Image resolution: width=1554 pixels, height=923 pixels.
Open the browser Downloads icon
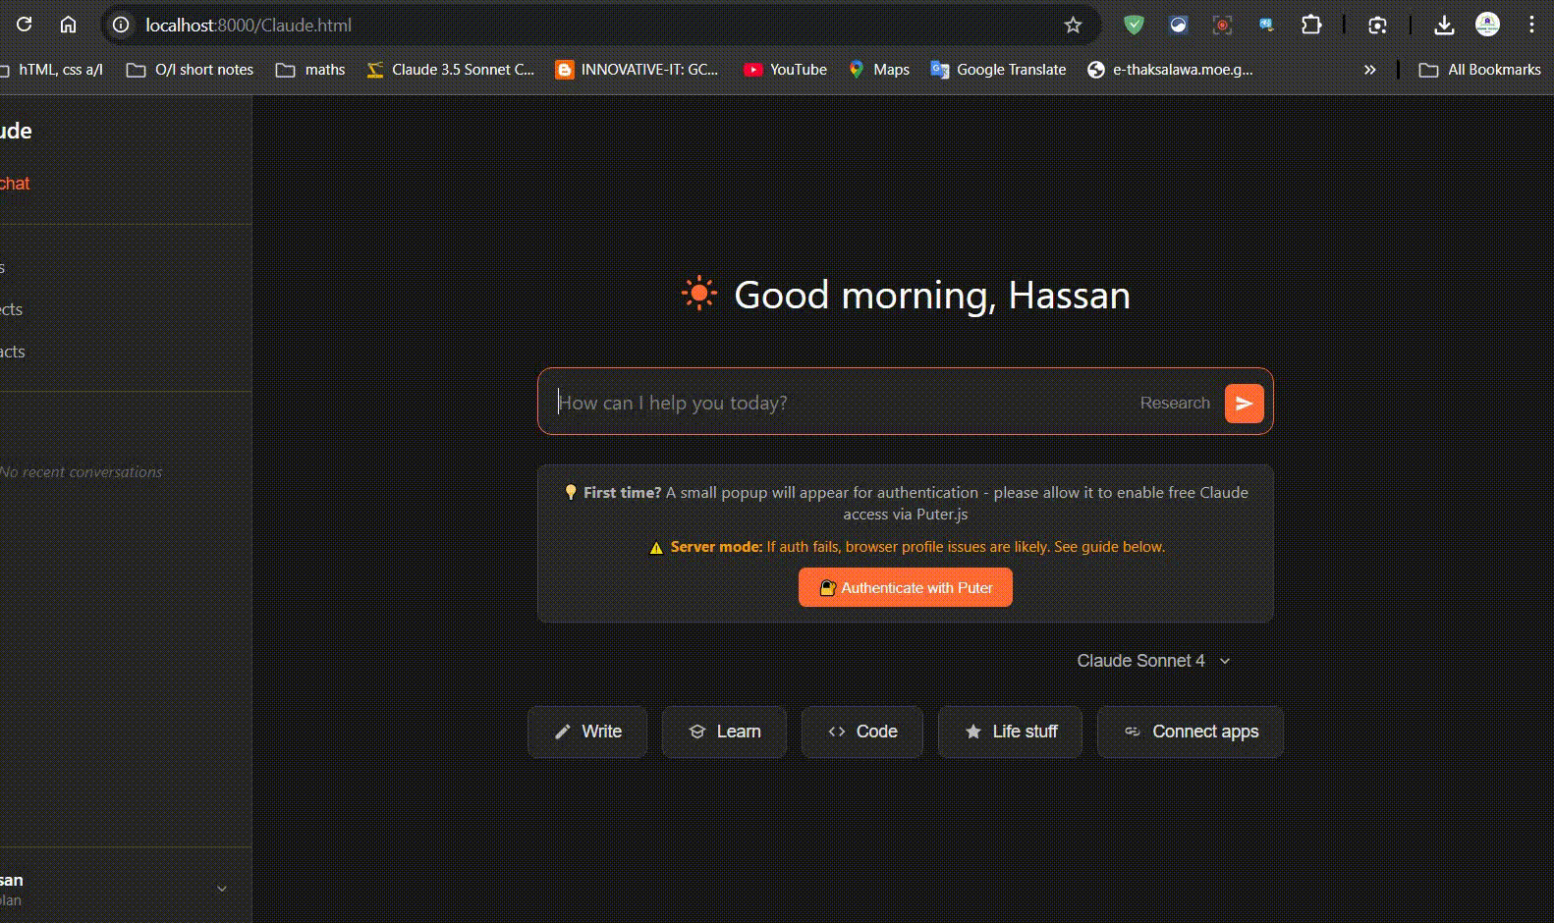click(1443, 25)
